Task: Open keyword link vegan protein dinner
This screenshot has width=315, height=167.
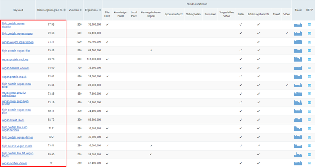Action: coord(14,163)
